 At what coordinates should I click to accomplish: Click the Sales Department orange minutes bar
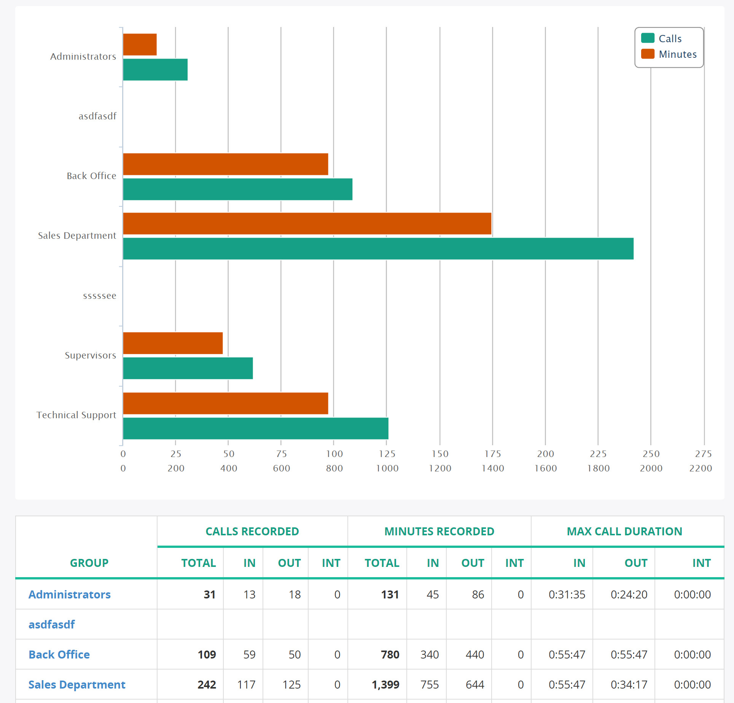click(307, 224)
